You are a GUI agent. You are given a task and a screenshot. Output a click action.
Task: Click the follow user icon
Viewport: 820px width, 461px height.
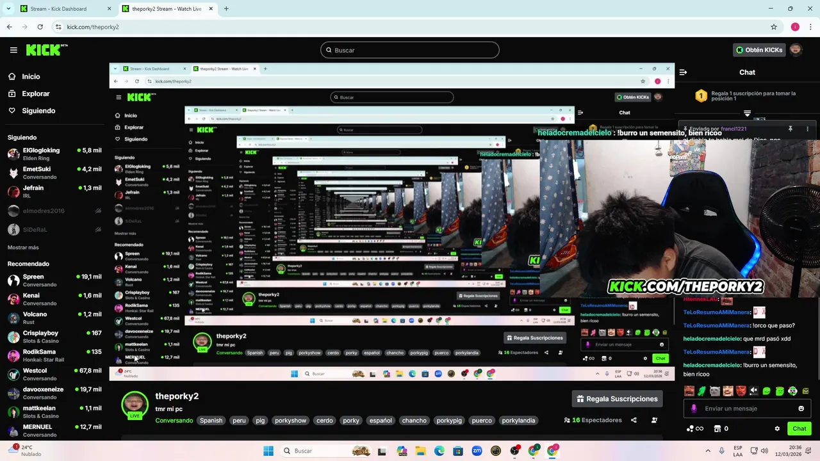(x=654, y=421)
